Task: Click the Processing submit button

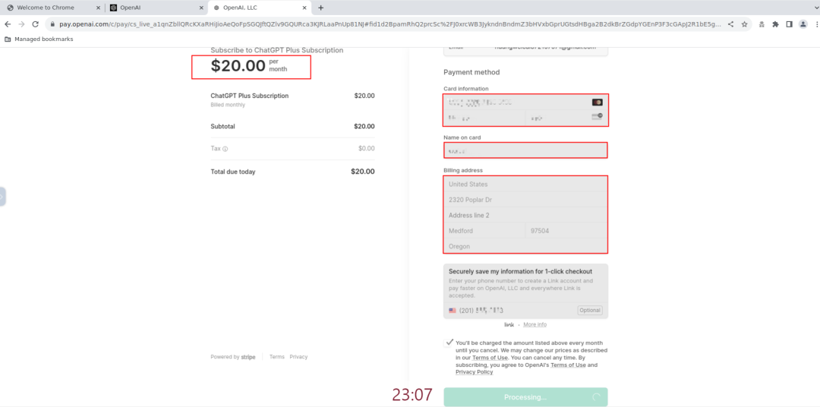Action: pyautogui.click(x=525, y=397)
